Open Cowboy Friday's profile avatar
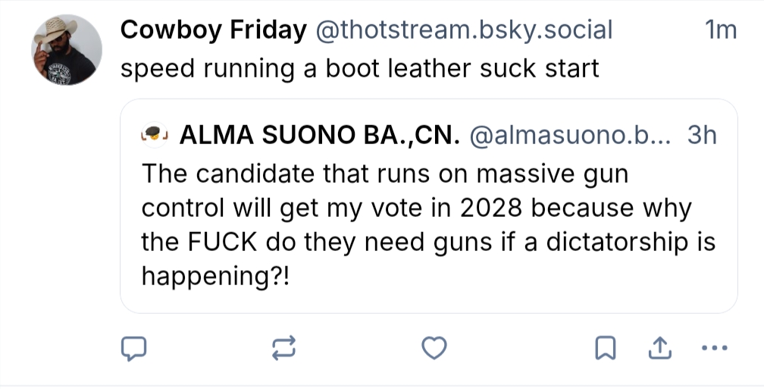This screenshot has height=389, width=764. (66, 49)
